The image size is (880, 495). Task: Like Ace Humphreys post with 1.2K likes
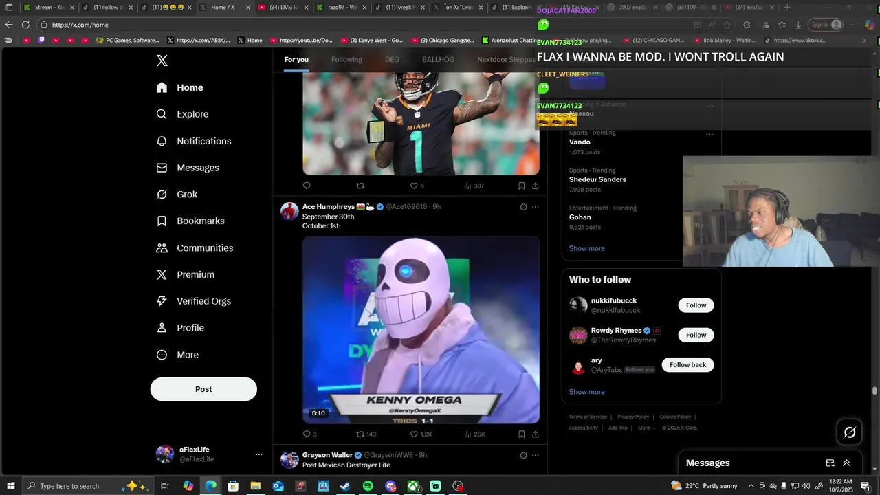[x=421, y=434]
